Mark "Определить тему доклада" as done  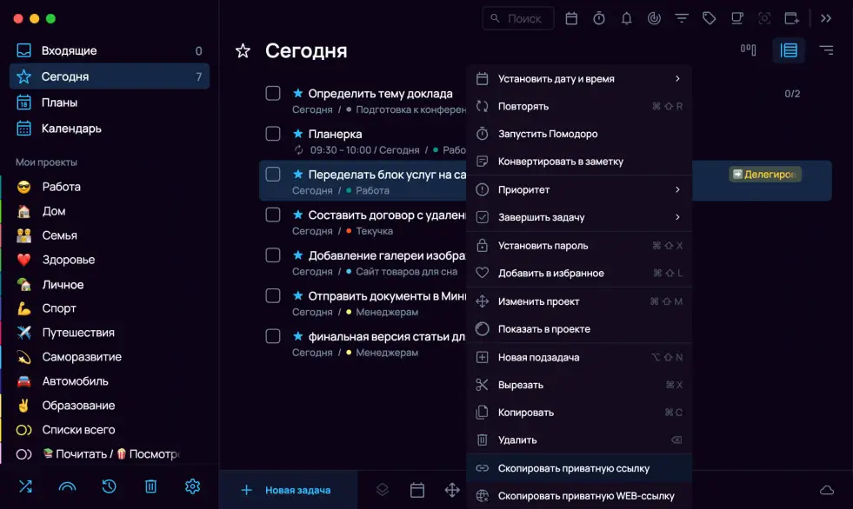[x=273, y=93]
